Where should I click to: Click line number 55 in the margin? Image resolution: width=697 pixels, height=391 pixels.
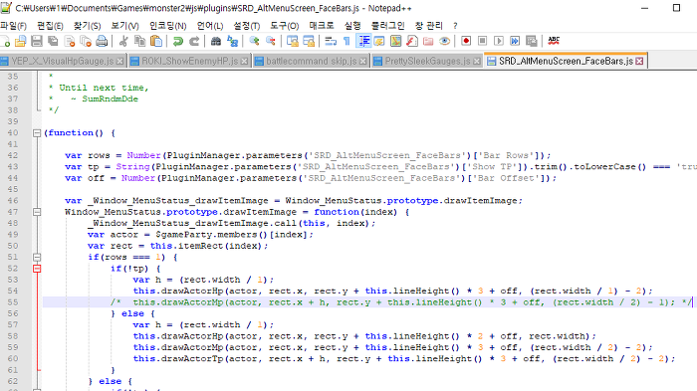pos(13,302)
